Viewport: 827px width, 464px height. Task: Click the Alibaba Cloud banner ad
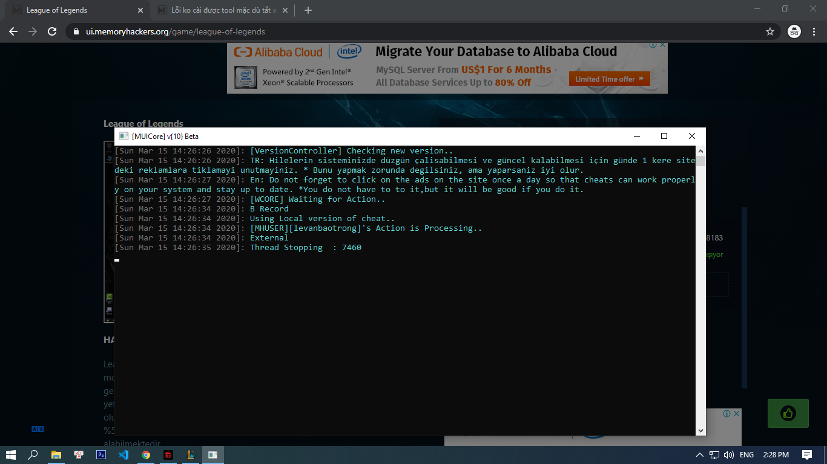(x=447, y=68)
